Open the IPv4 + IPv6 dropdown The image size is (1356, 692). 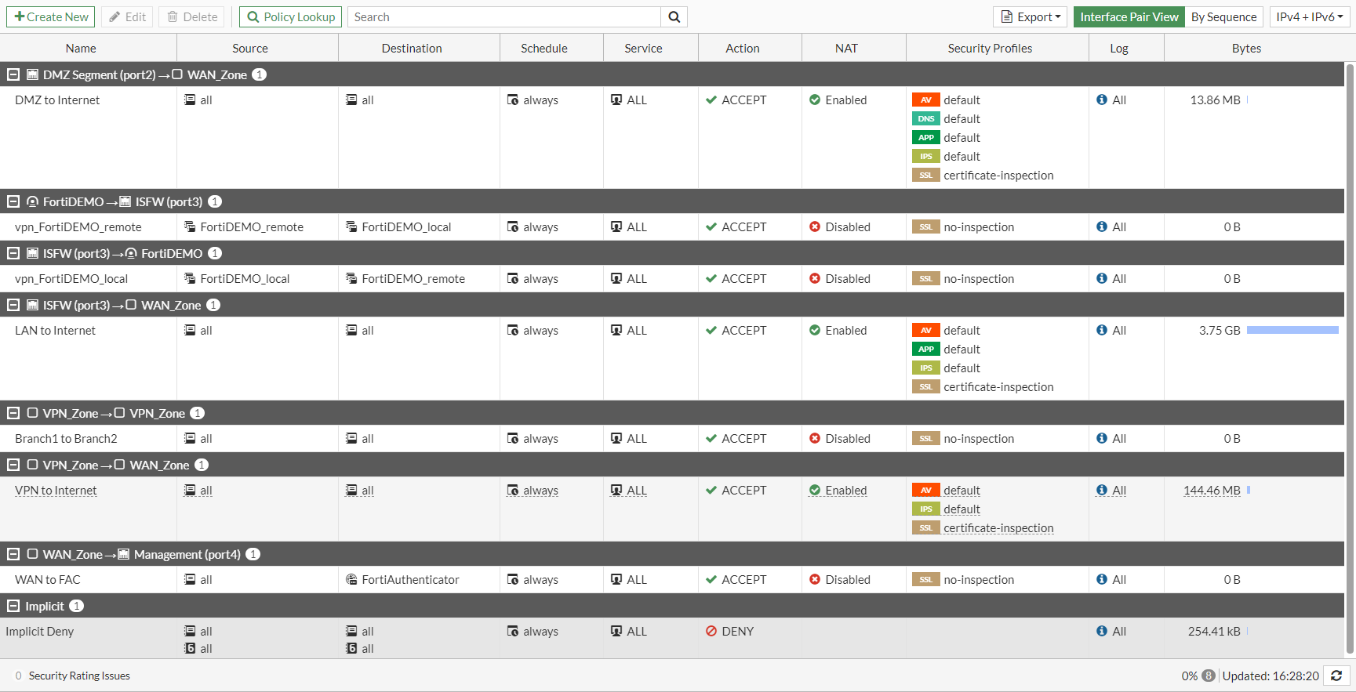click(x=1310, y=17)
